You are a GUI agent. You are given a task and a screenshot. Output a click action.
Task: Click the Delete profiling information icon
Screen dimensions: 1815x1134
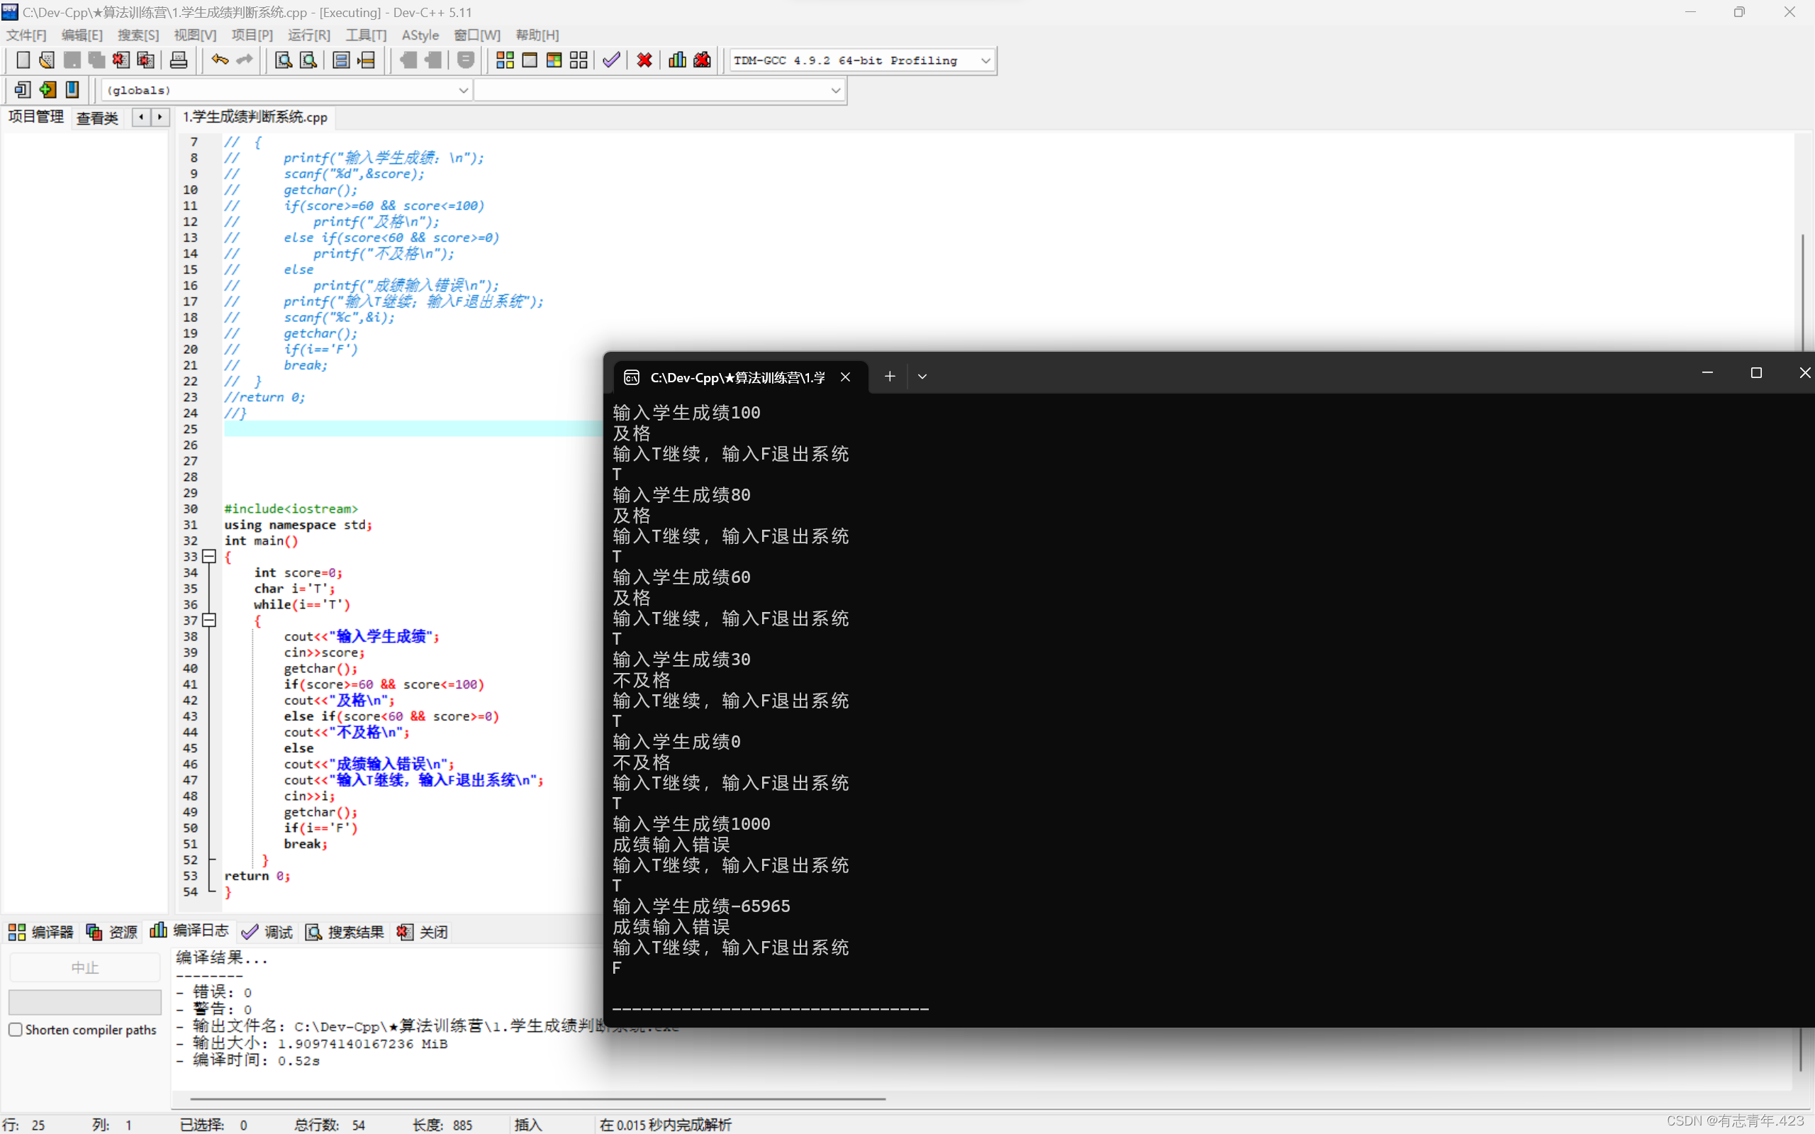tap(703, 60)
